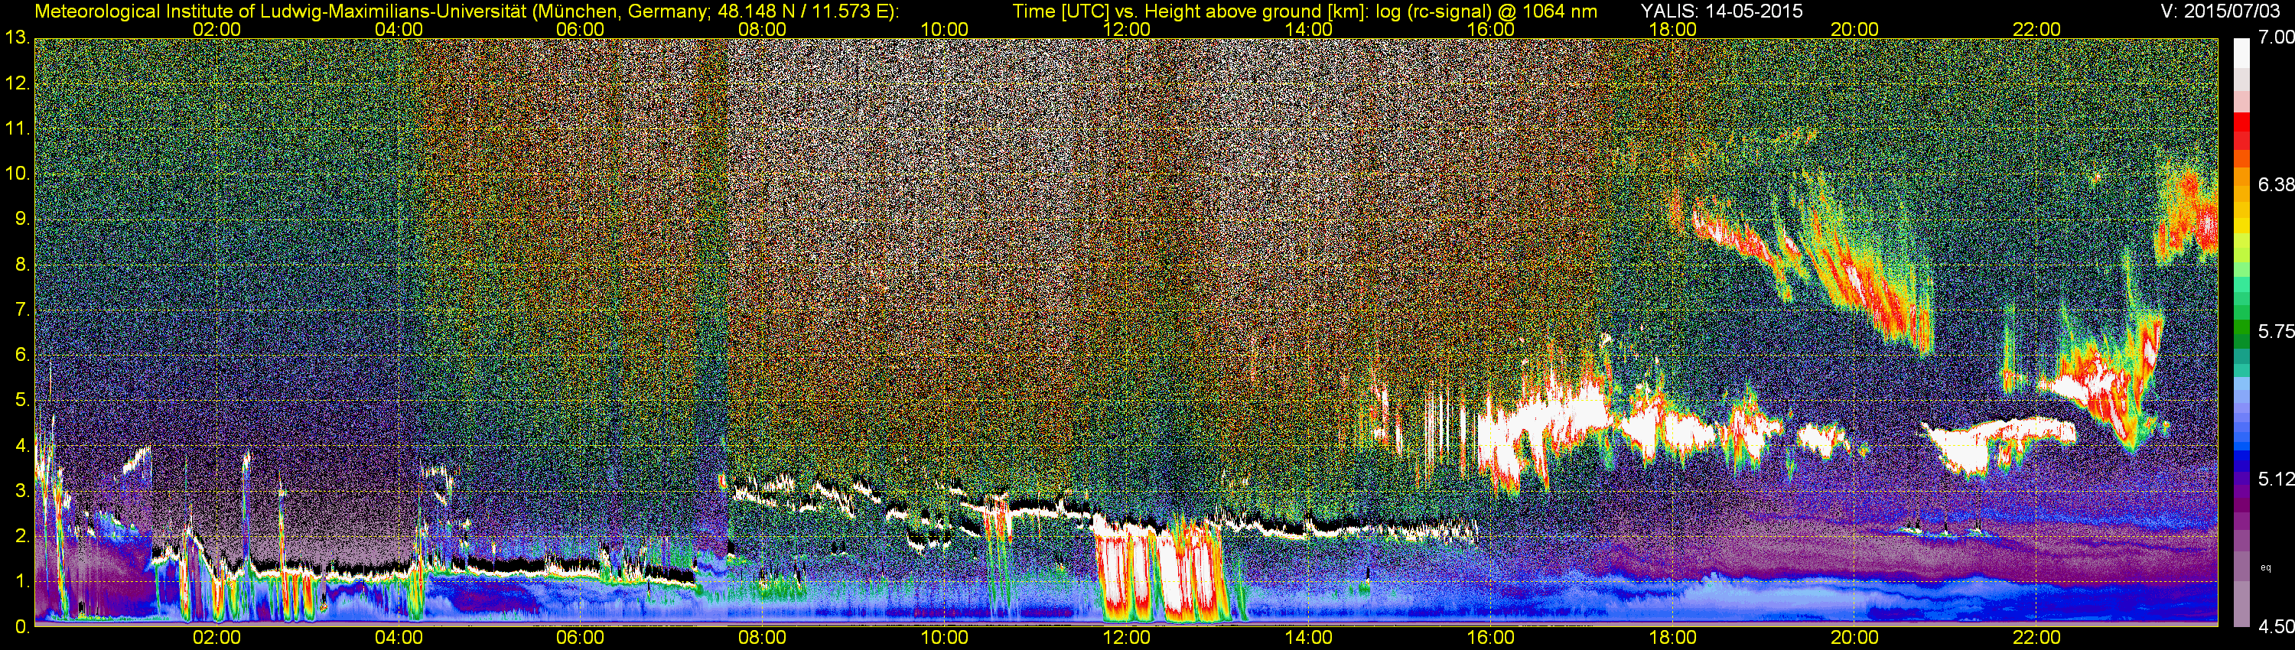Click the 10 km height axis label
This screenshot has width=2295, height=650.
coord(17,174)
